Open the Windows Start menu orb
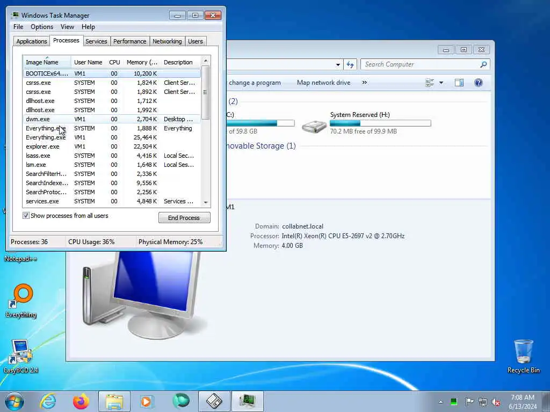 pyautogui.click(x=15, y=401)
